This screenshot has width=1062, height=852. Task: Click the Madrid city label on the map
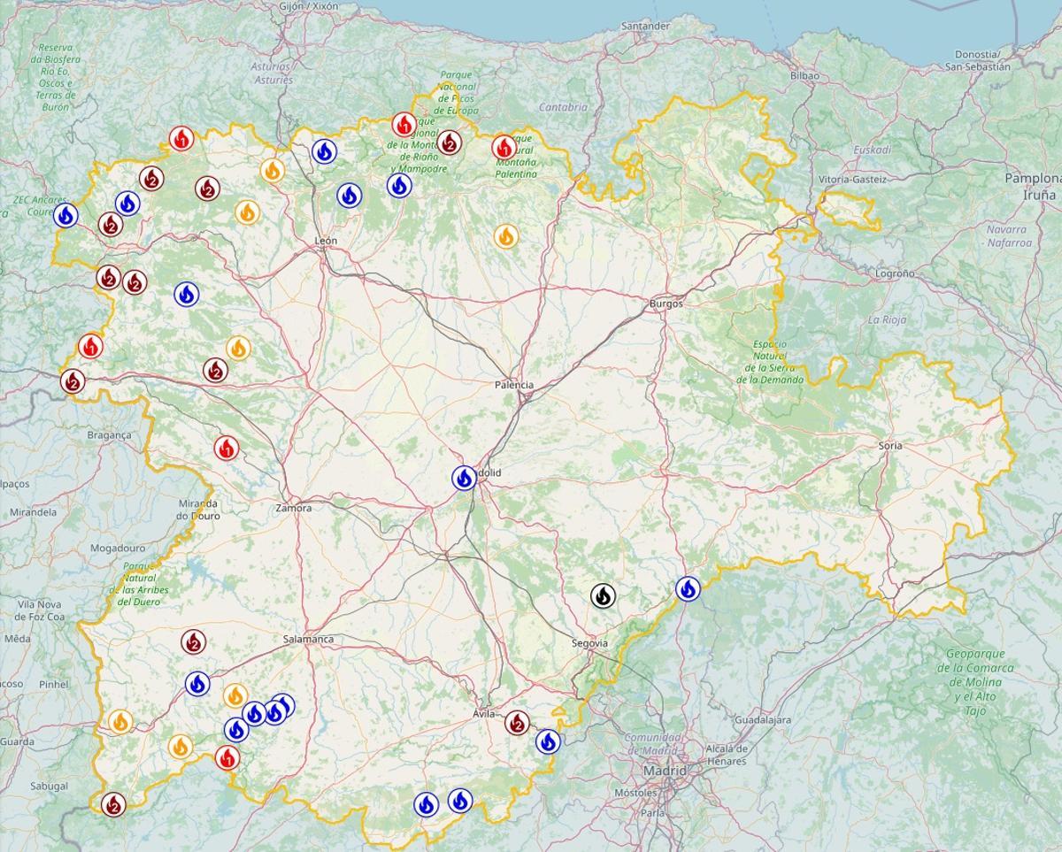click(664, 772)
